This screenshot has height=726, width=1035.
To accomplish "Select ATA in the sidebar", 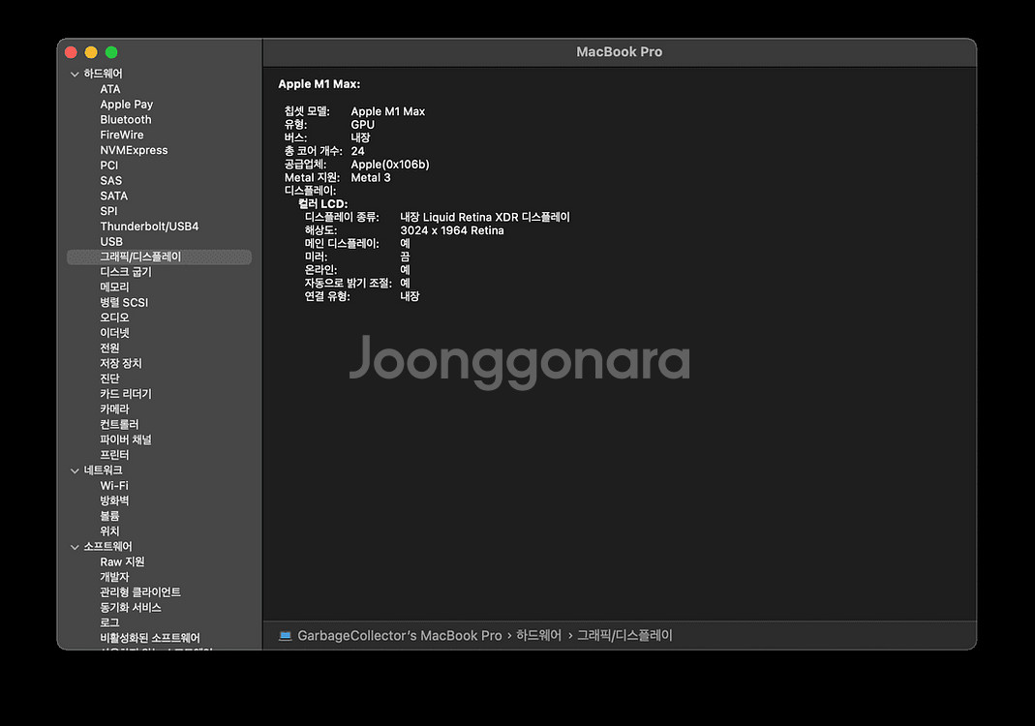I will pos(110,89).
